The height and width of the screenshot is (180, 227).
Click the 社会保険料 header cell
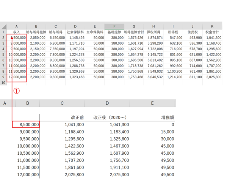point(75,32)
